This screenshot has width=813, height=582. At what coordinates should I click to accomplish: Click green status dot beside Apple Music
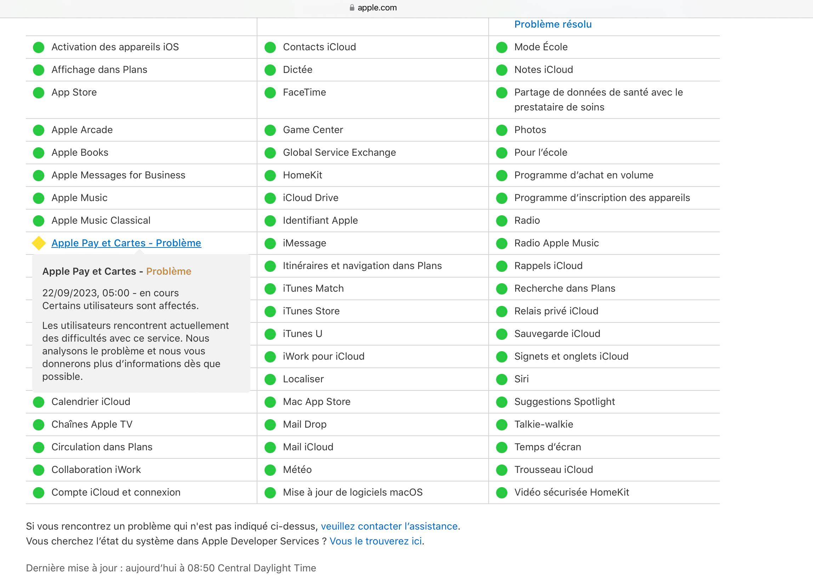click(x=39, y=198)
